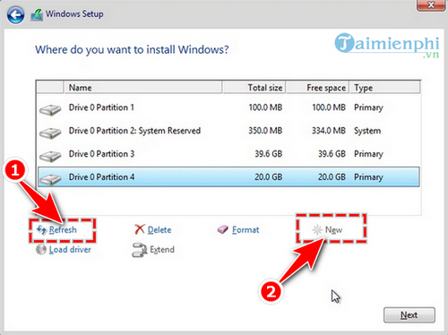The height and width of the screenshot is (335, 448).
Task: Click the Windows Setup title icon
Action: click(x=37, y=15)
